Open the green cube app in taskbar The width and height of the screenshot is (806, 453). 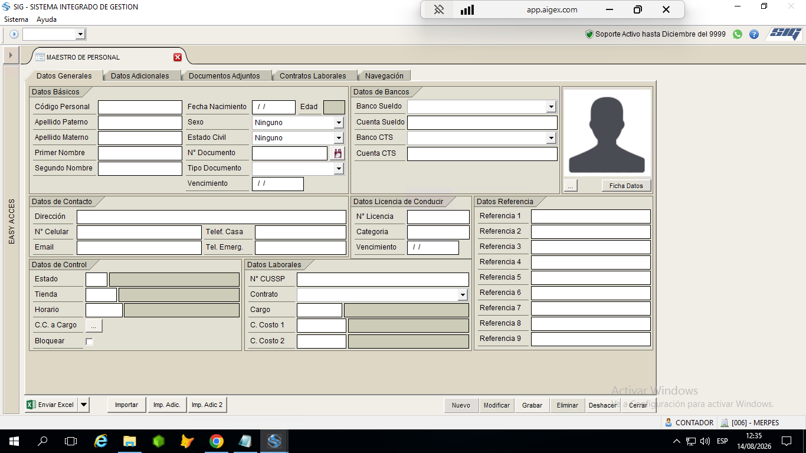point(158,441)
